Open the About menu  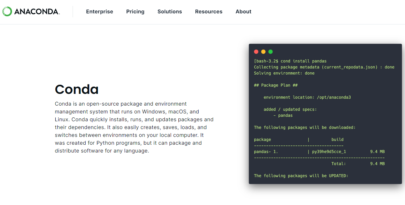[244, 12]
